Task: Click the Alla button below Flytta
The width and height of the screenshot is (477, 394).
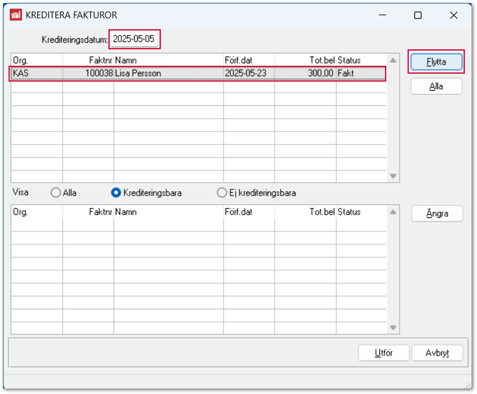Action: tap(436, 86)
